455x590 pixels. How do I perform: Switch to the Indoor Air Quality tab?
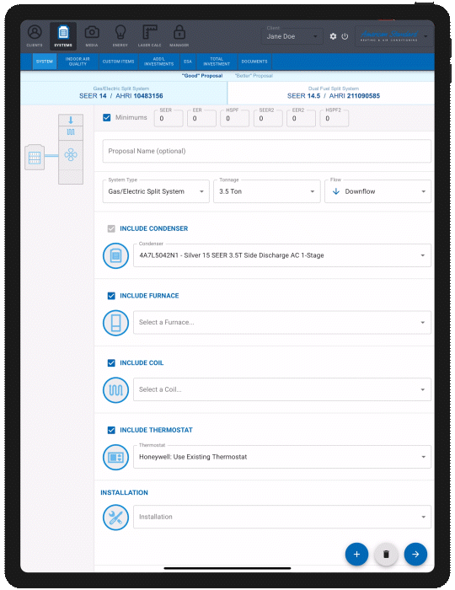coord(78,62)
